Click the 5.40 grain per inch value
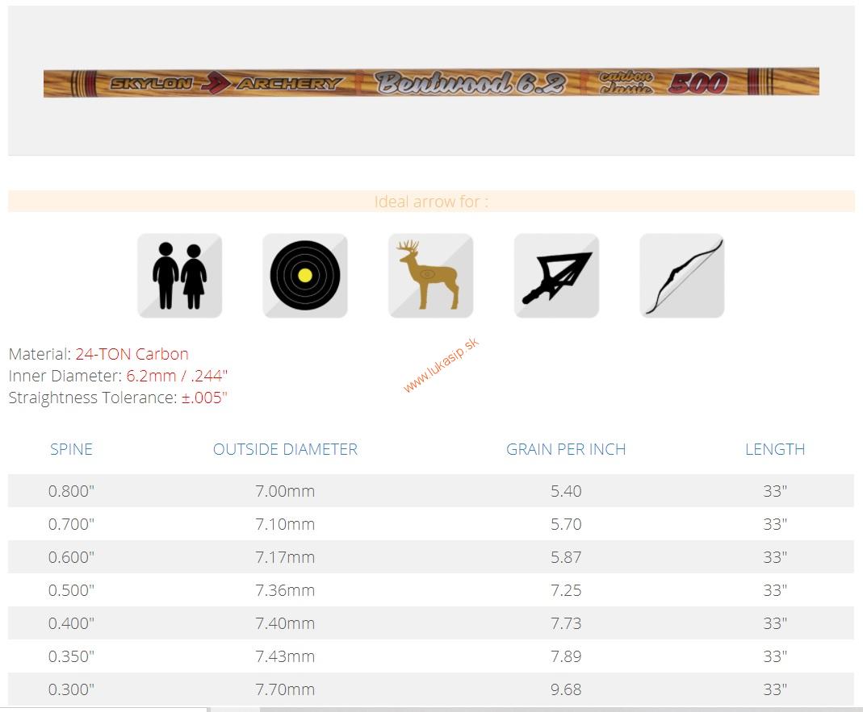The height and width of the screenshot is (712, 863). point(566,491)
